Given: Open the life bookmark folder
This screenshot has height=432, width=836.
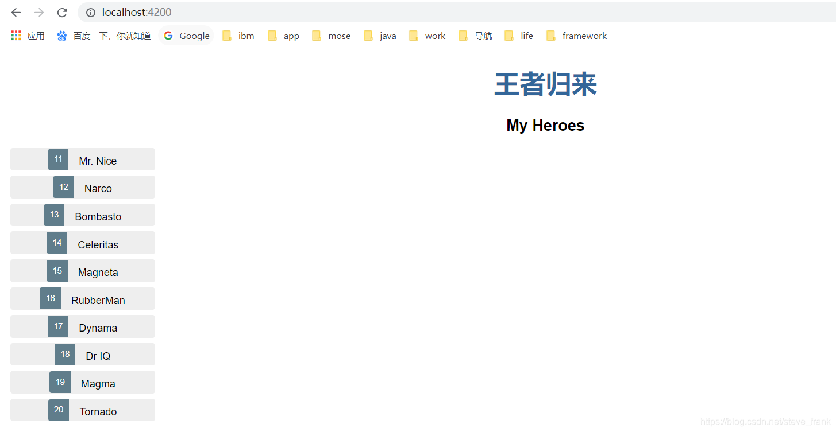Looking at the screenshot, I should coord(519,36).
